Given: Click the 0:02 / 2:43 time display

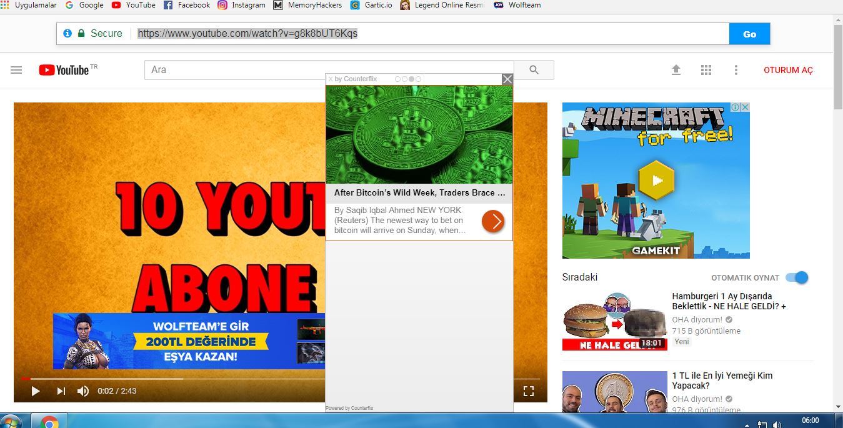Looking at the screenshot, I should [x=117, y=391].
